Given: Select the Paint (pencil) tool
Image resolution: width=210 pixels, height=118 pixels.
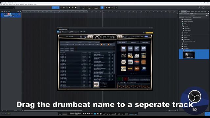Looking at the screenshot, I should pyautogui.click(x=61, y=8).
